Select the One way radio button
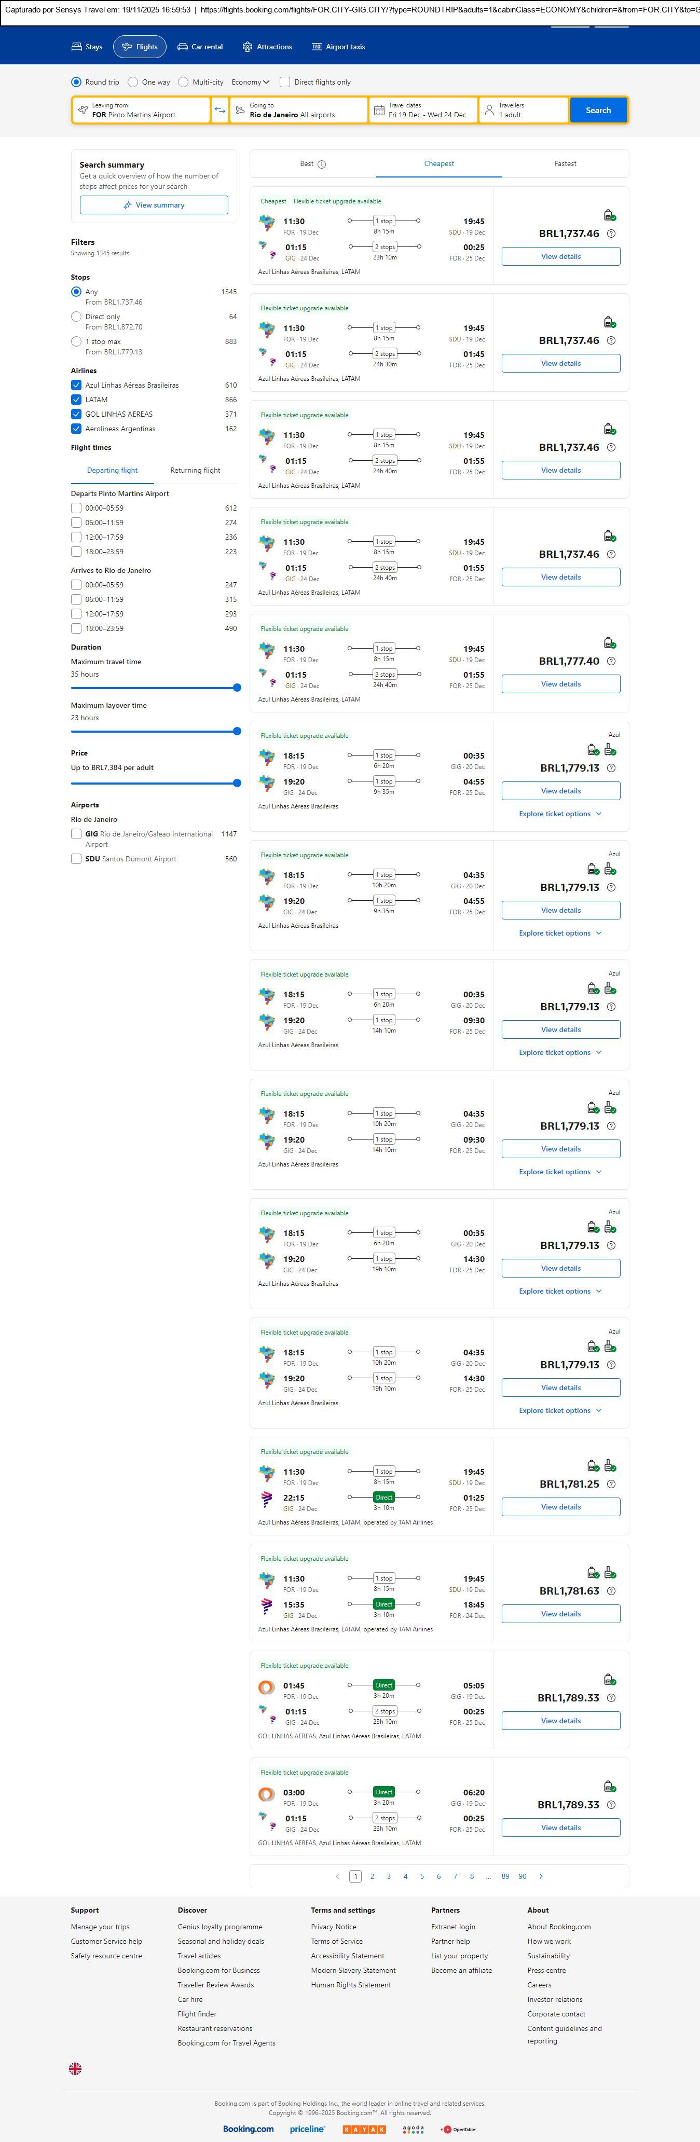 (133, 83)
